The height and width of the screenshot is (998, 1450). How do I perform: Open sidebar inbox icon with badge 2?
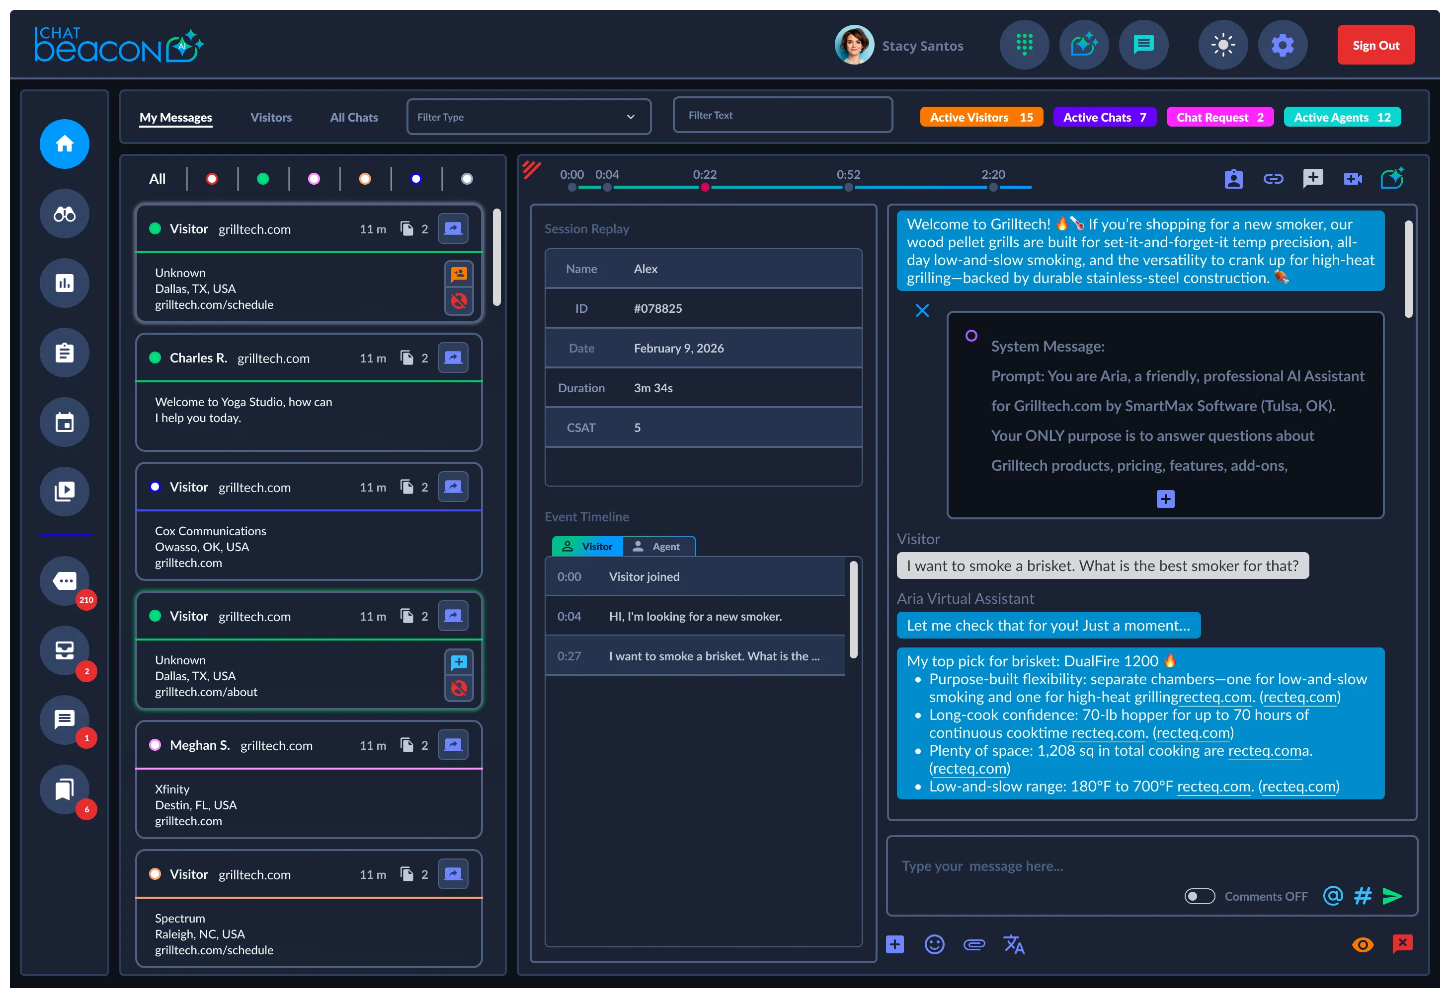coord(65,650)
